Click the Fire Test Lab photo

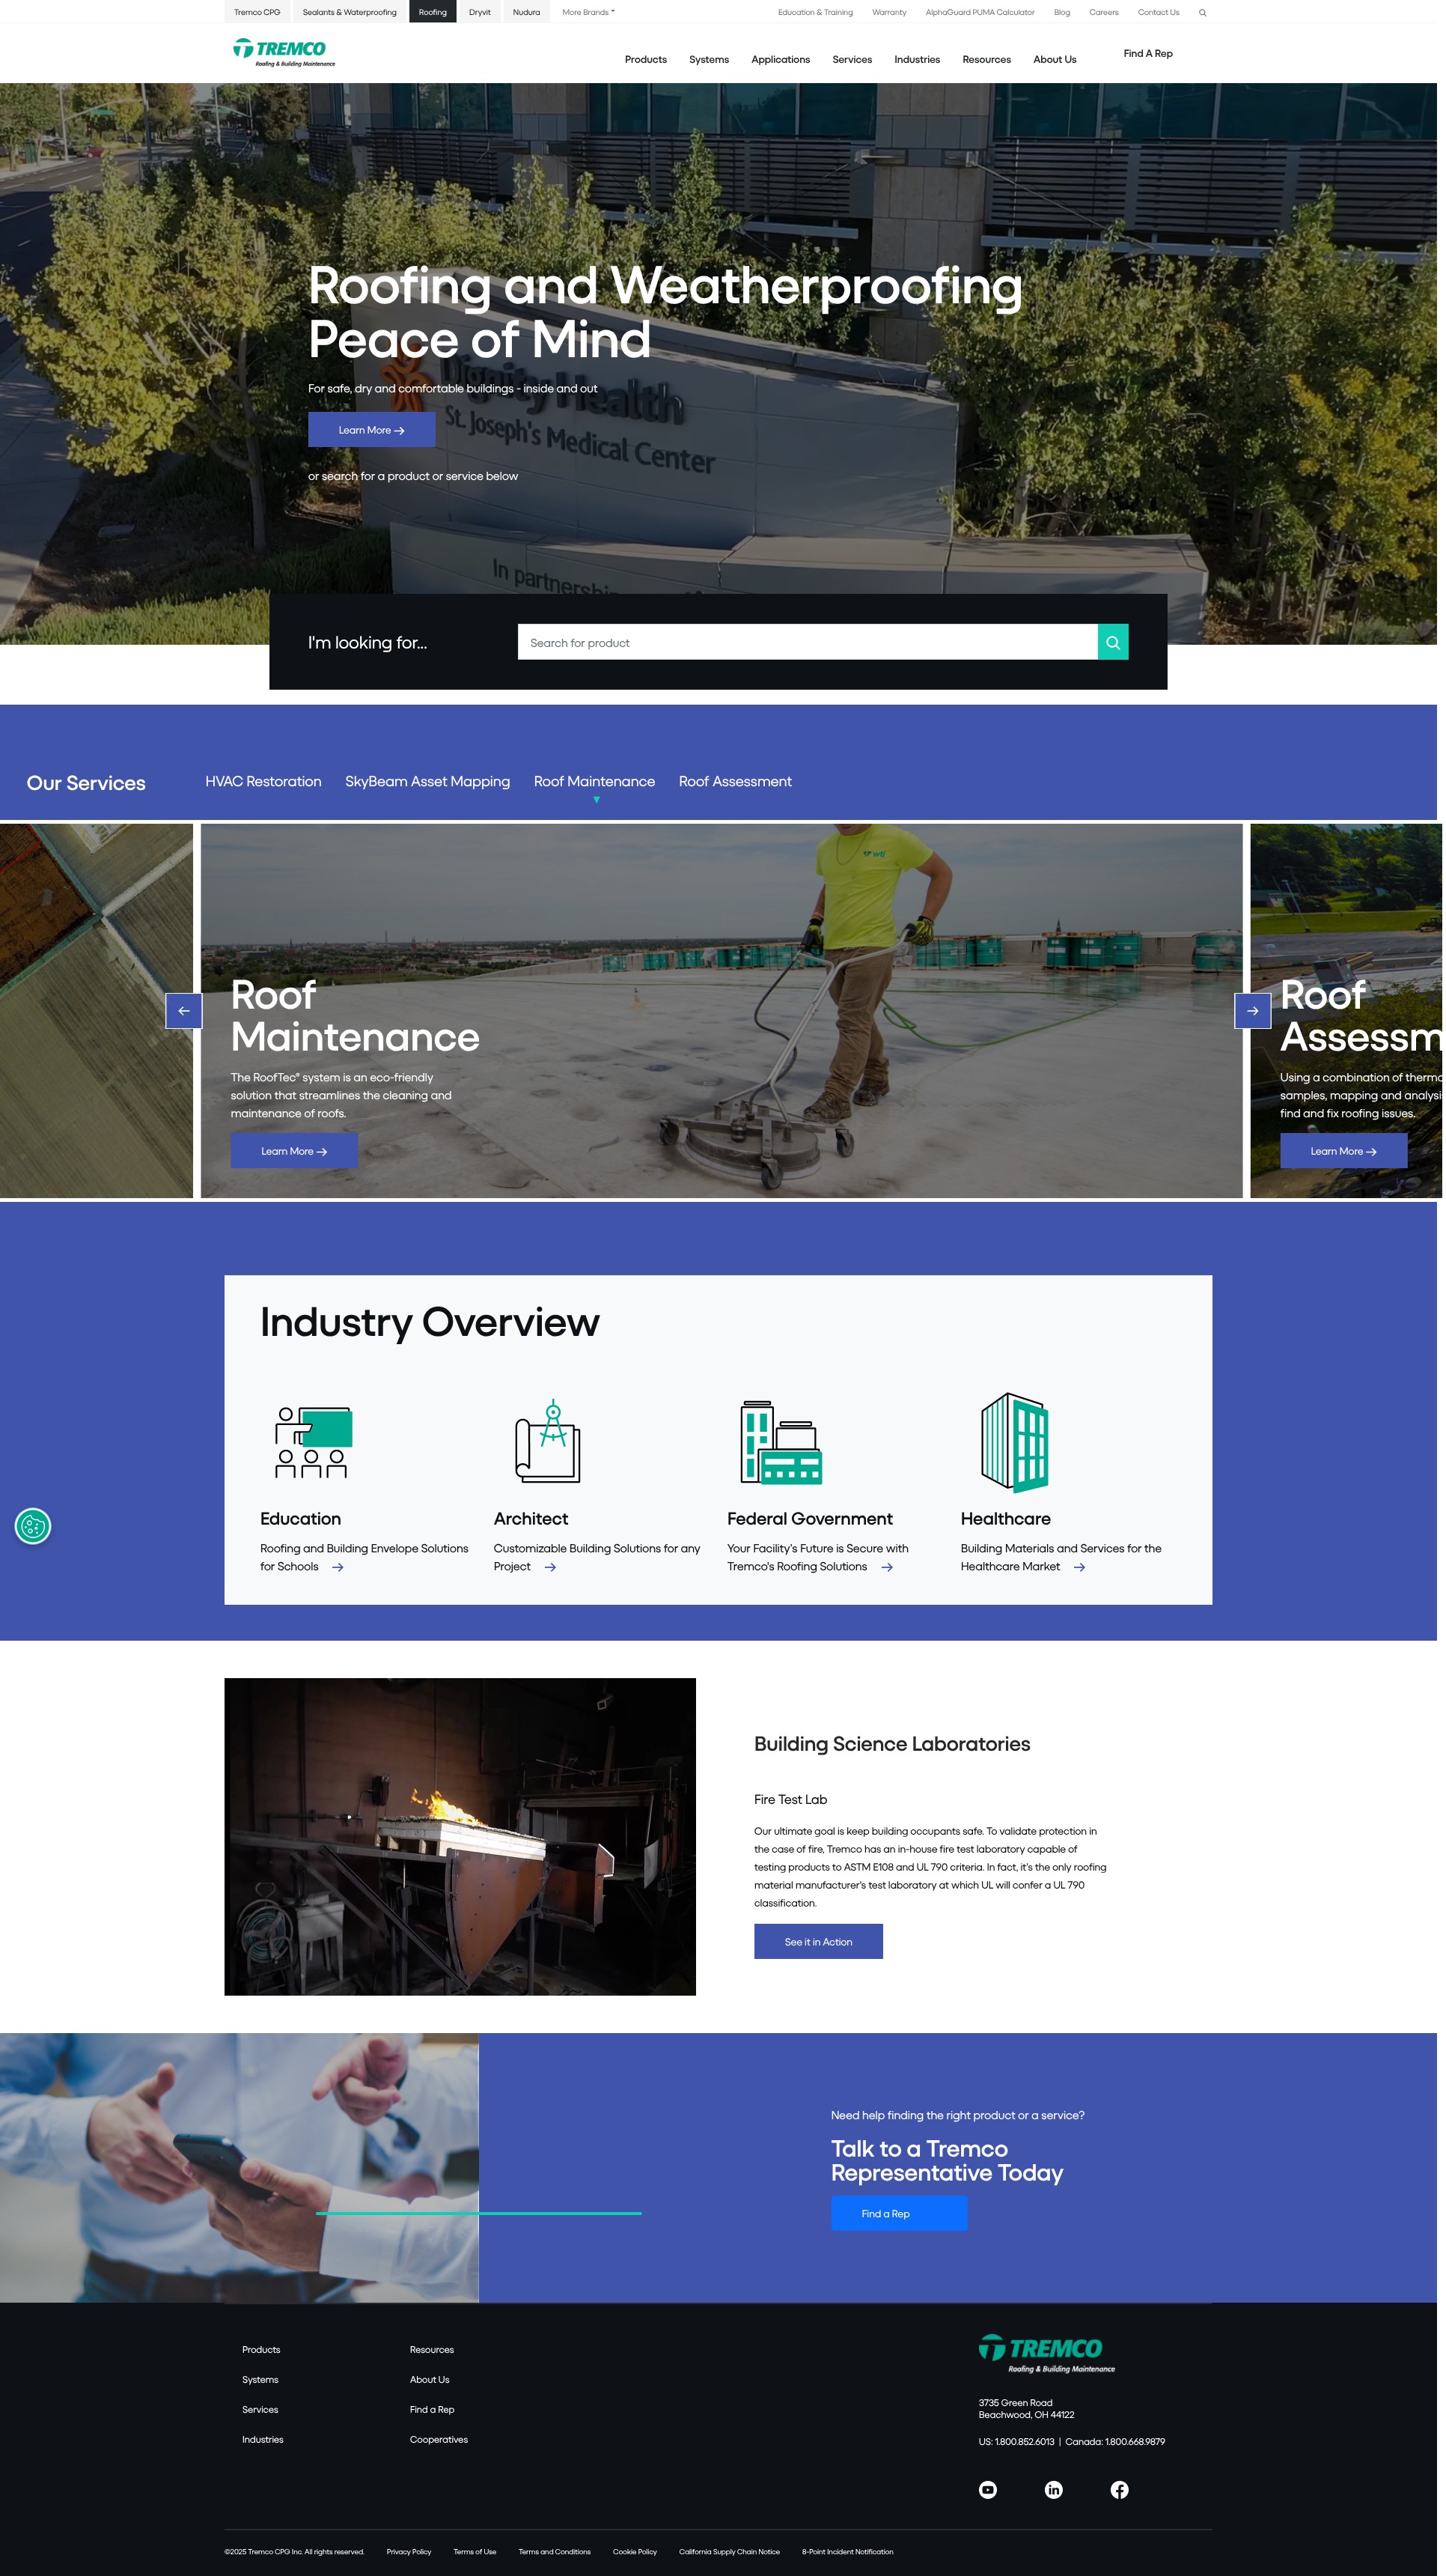pos(460,1836)
